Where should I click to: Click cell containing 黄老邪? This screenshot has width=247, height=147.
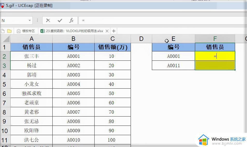(x=32, y=112)
